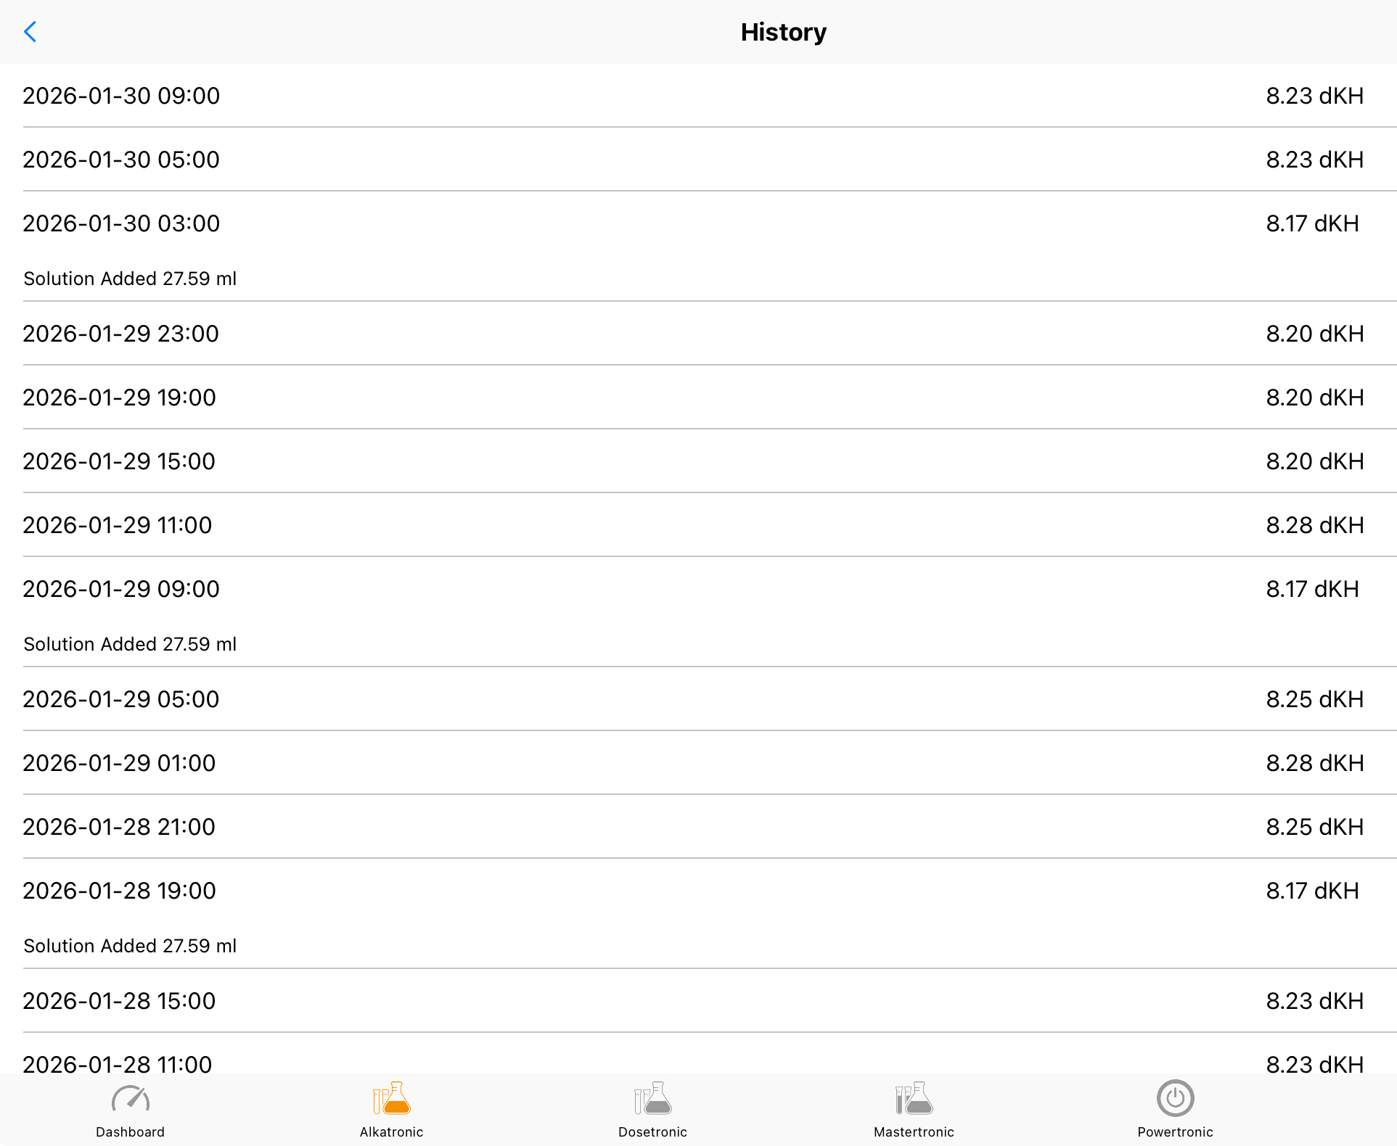Open the Dashboard gauge icon
1397x1146 pixels.
[x=131, y=1100]
